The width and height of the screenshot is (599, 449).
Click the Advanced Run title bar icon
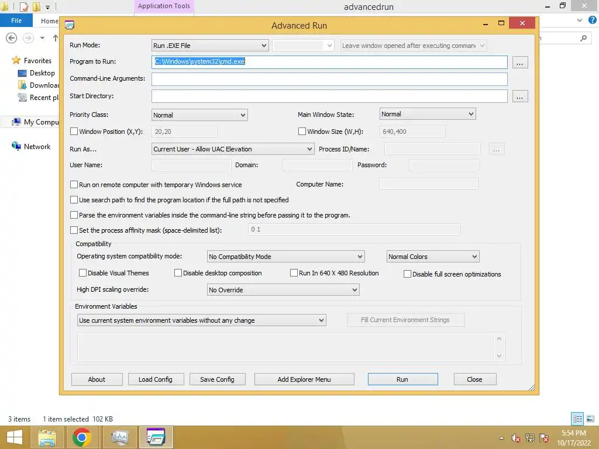pos(69,25)
